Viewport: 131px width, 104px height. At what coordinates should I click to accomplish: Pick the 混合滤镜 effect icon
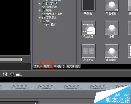[x=88, y=51]
